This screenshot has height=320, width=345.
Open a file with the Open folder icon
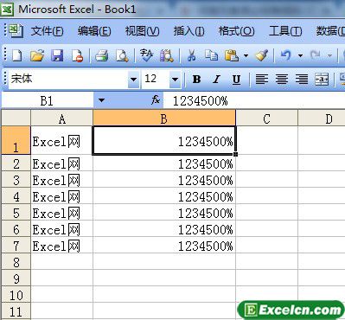click(37, 54)
